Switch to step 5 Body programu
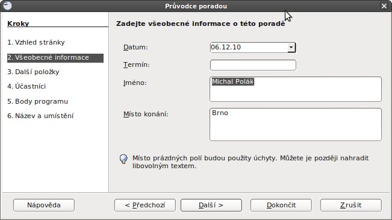Viewport: 392px width, 220px height. 37,101
